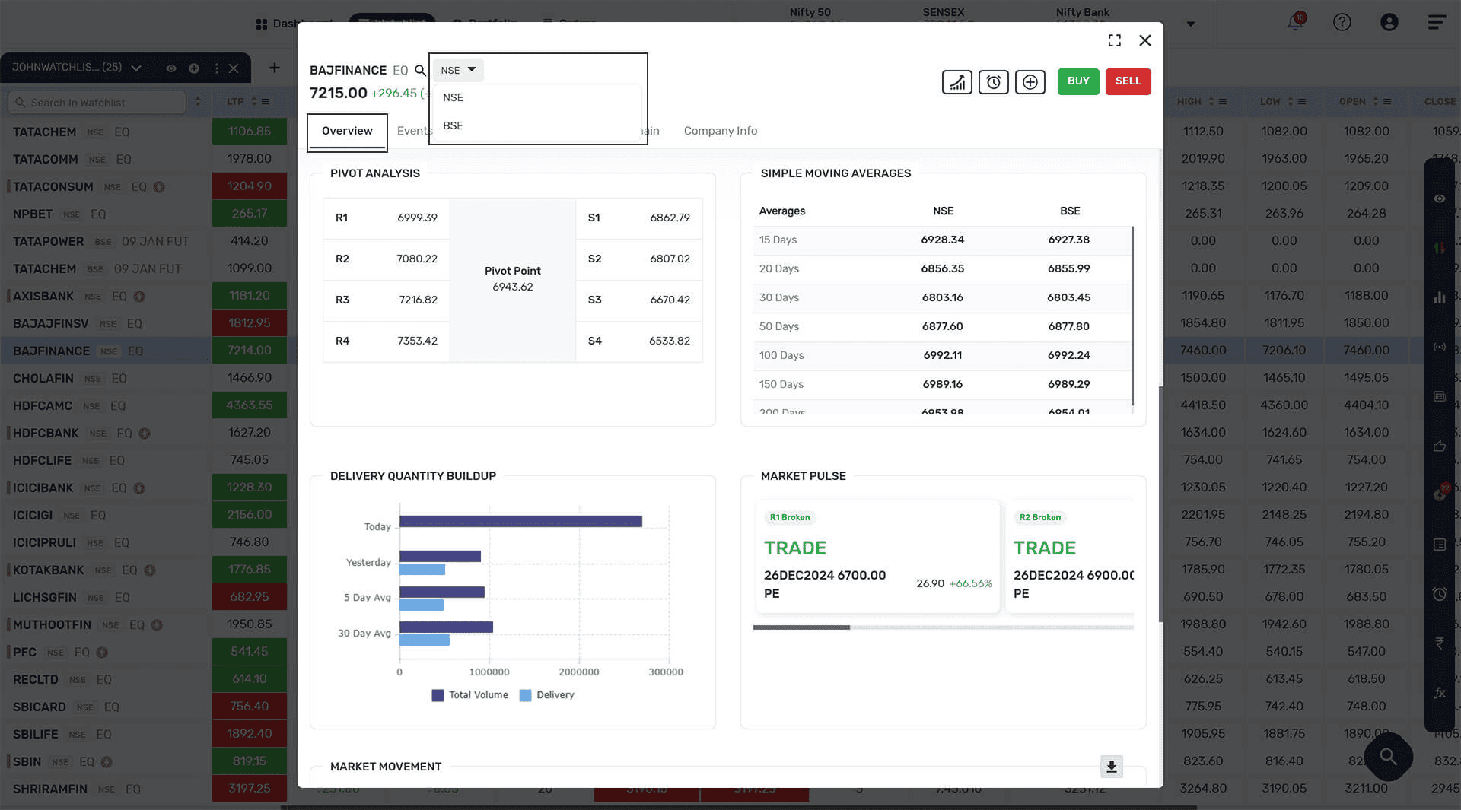Screen dimensions: 1461x810
Task: Open the JOHNWATCHLIS tab three-dot options
Action: tap(217, 68)
